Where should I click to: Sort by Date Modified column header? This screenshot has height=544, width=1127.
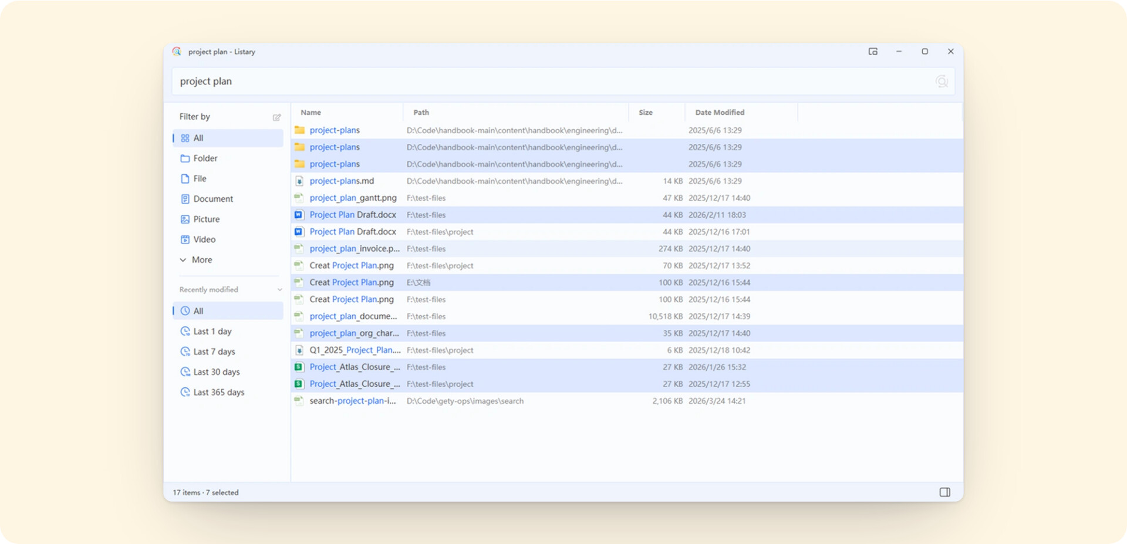741,113
